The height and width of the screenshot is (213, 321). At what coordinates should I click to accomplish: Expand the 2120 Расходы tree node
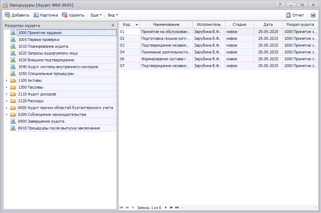click(6, 101)
